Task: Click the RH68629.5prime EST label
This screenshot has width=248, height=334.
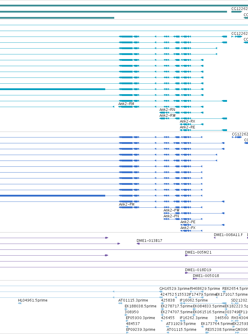Action: point(205,288)
